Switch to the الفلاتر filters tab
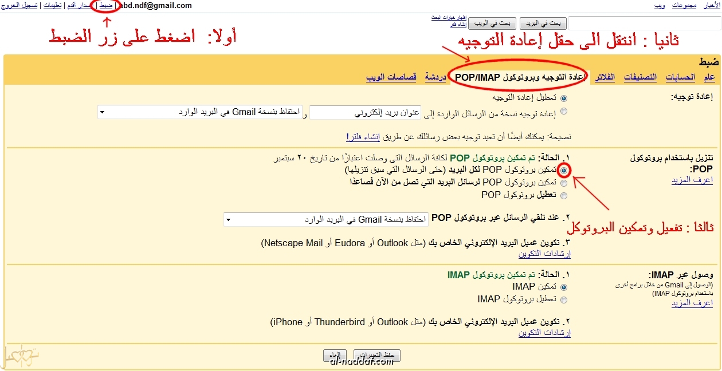722x371 pixels. click(x=605, y=77)
